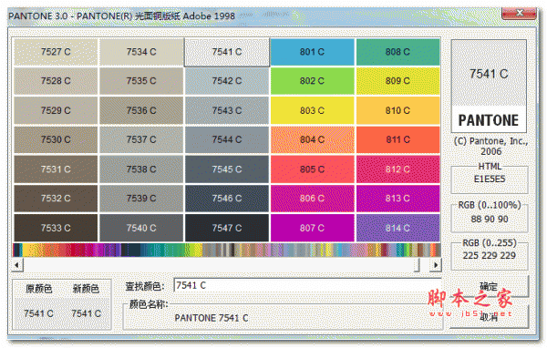Image resolution: width=547 pixels, height=348 pixels.
Task: Click the large 7541 C PANTONE preview chip
Action: click(x=489, y=86)
